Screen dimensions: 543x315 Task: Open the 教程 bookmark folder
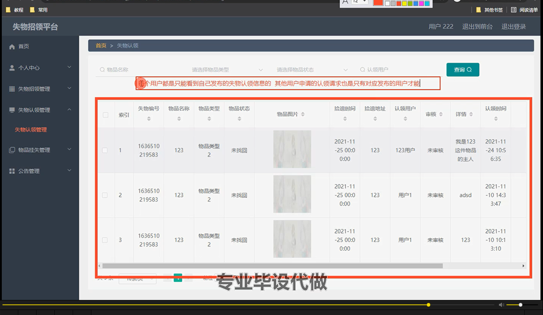[15, 10]
